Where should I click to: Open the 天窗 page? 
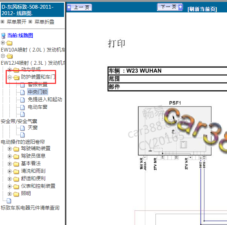point(33,128)
